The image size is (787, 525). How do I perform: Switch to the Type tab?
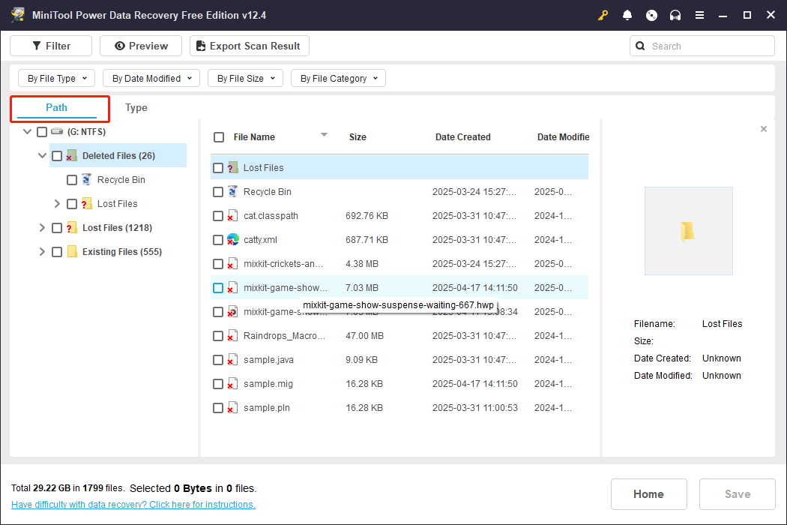[136, 107]
